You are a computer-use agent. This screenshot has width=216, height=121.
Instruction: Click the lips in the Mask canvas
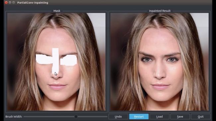(x=57, y=87)
